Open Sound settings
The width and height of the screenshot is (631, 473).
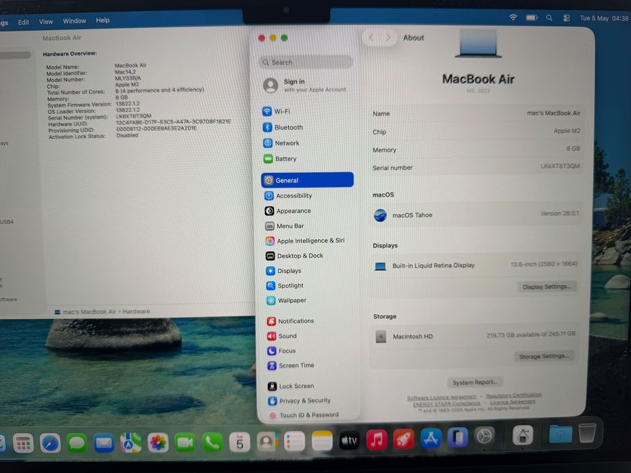coord(282,336)
